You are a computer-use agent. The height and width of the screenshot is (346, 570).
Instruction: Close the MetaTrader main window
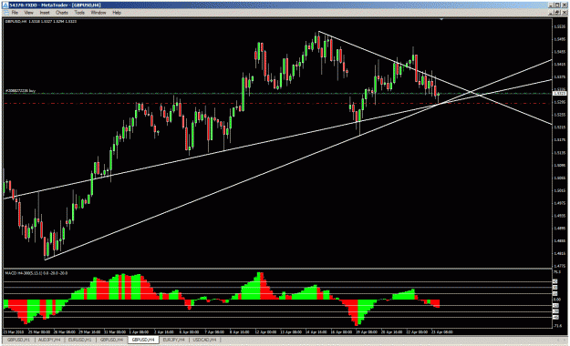565,5
